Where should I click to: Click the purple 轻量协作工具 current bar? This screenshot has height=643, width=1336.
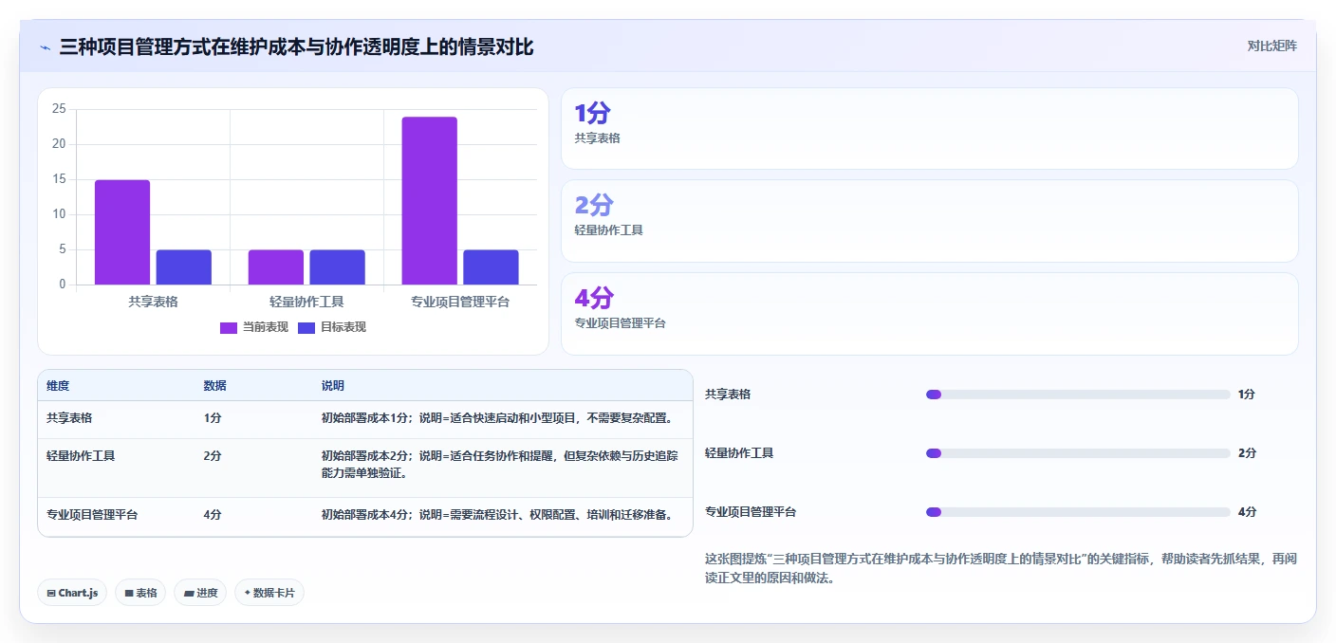[276, 267]
